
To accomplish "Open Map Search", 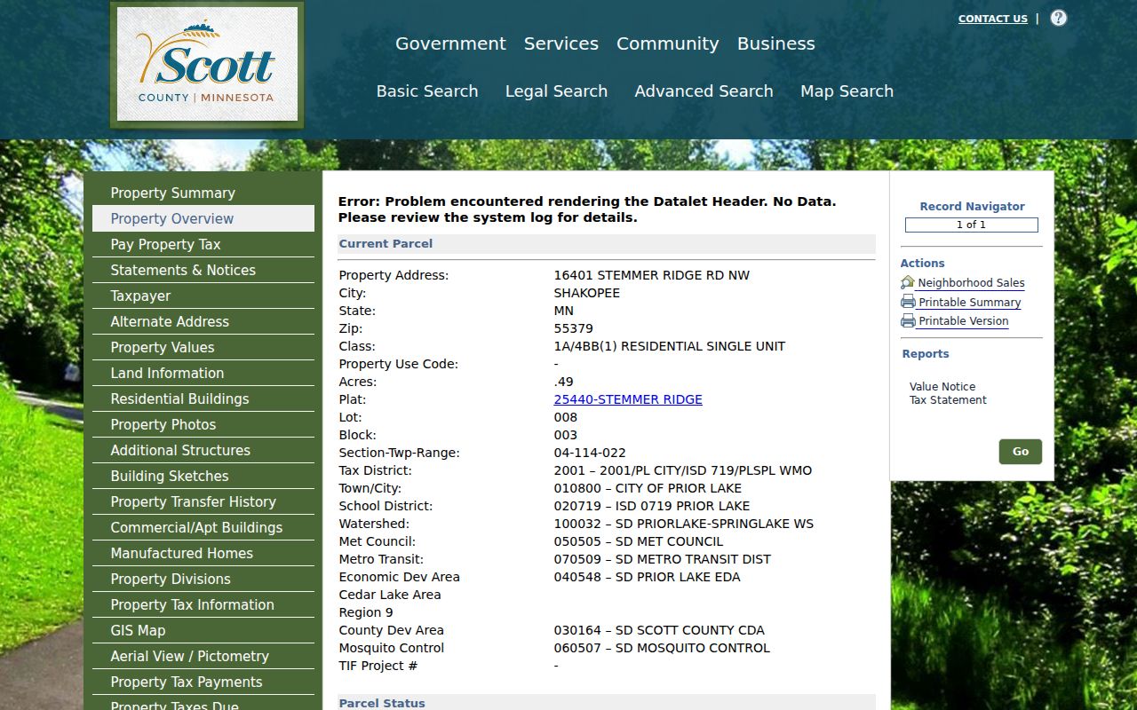I will [x=847, y=91].
